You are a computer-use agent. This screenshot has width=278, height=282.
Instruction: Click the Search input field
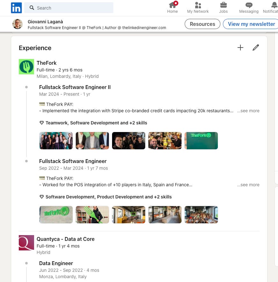click(x=69, y=8)
